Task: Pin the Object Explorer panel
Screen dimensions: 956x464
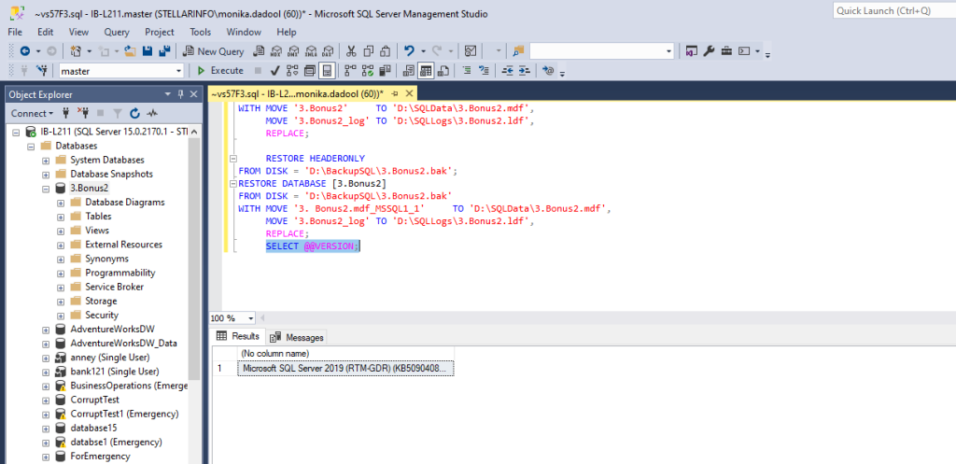Action: [180, 94]
